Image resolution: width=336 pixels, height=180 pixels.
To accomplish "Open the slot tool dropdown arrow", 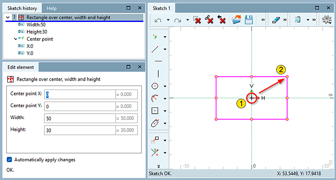I will [165, 124].
